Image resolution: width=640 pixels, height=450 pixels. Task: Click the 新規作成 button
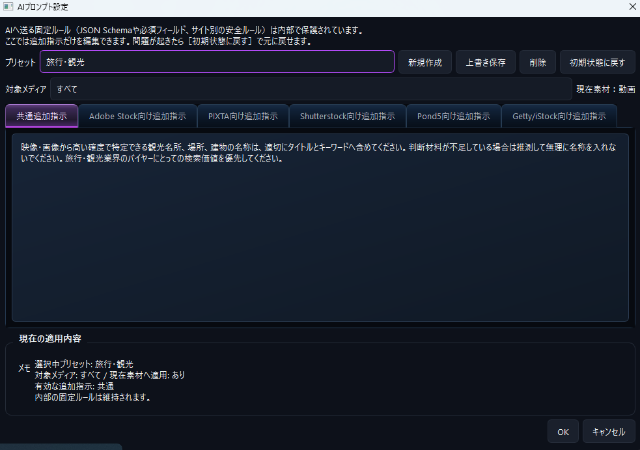coord(425,62)
